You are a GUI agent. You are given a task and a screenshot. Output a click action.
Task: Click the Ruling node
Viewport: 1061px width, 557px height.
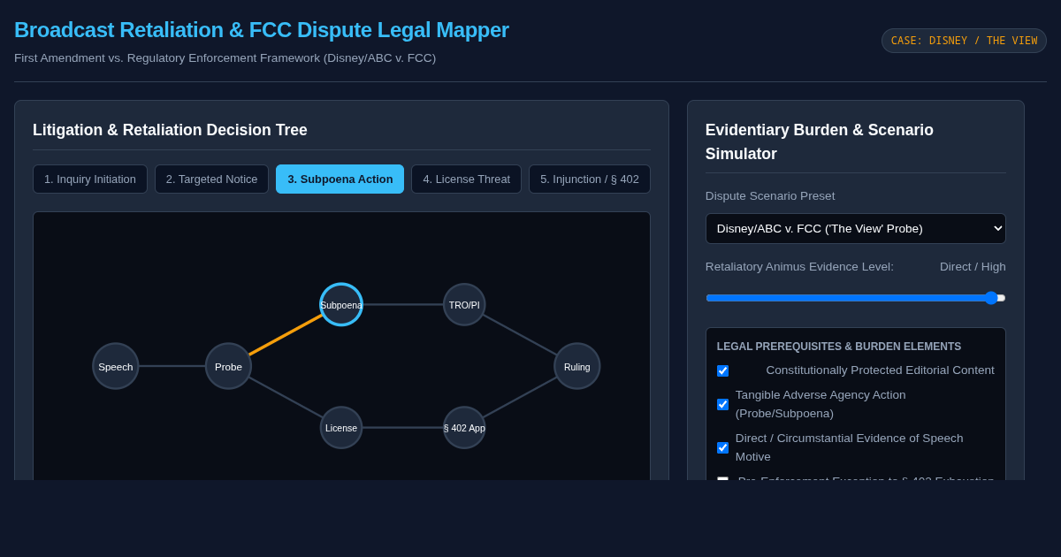click(x=577, y=366)
